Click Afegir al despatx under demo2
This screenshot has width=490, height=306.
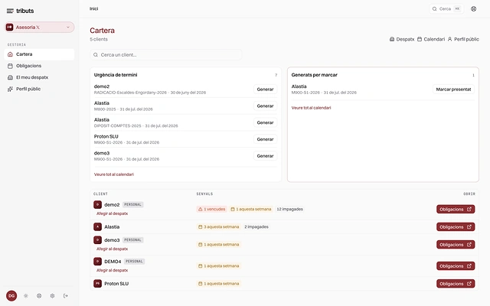pyautogui.click(x=112, y=213)
